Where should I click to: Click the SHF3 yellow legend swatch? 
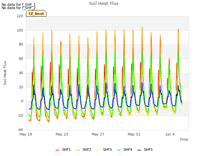coord(98,150)
